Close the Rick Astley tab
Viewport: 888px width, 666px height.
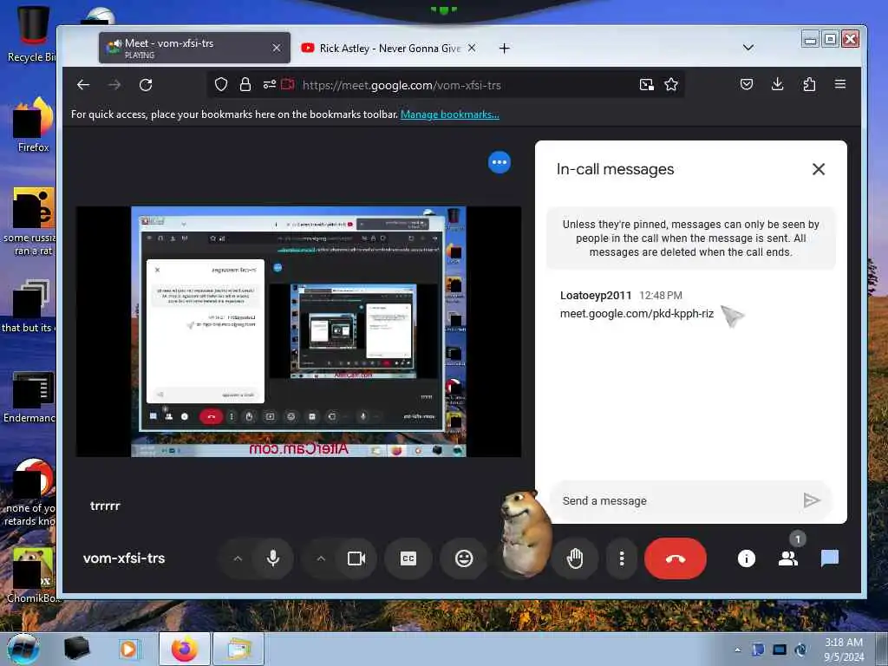click(x=472, y=49)
